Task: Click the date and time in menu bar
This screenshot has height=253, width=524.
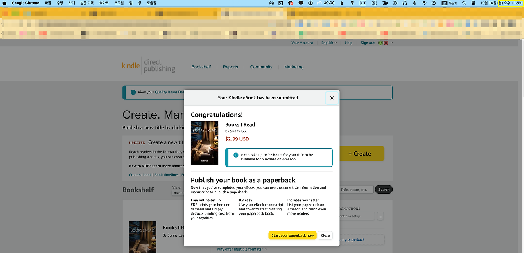Action: (501, 3)
